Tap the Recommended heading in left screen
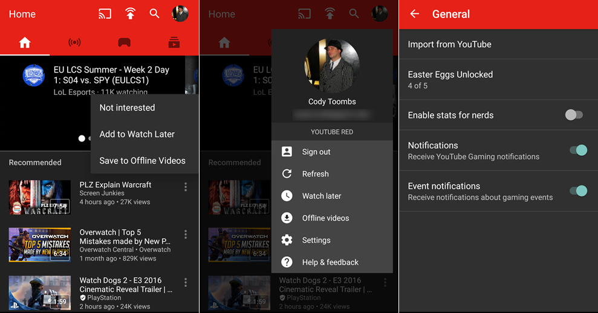 pos(35,163)
